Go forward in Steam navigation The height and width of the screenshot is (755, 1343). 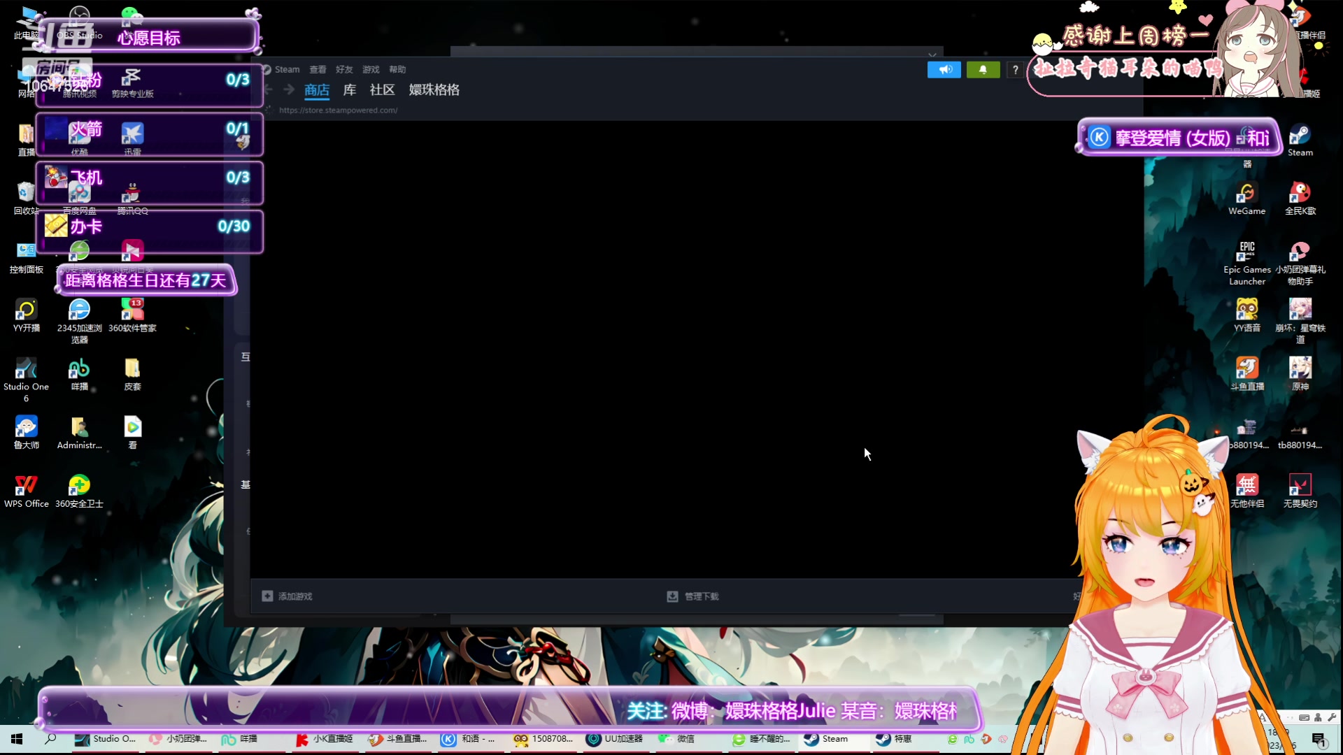[289, 89]
